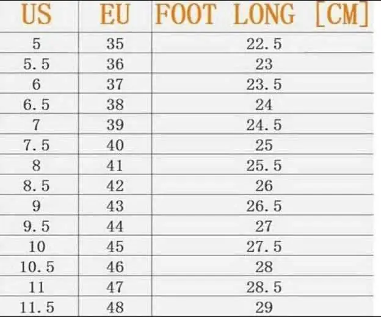Select the 27.5 cm foot length cell

pos(264,247)
